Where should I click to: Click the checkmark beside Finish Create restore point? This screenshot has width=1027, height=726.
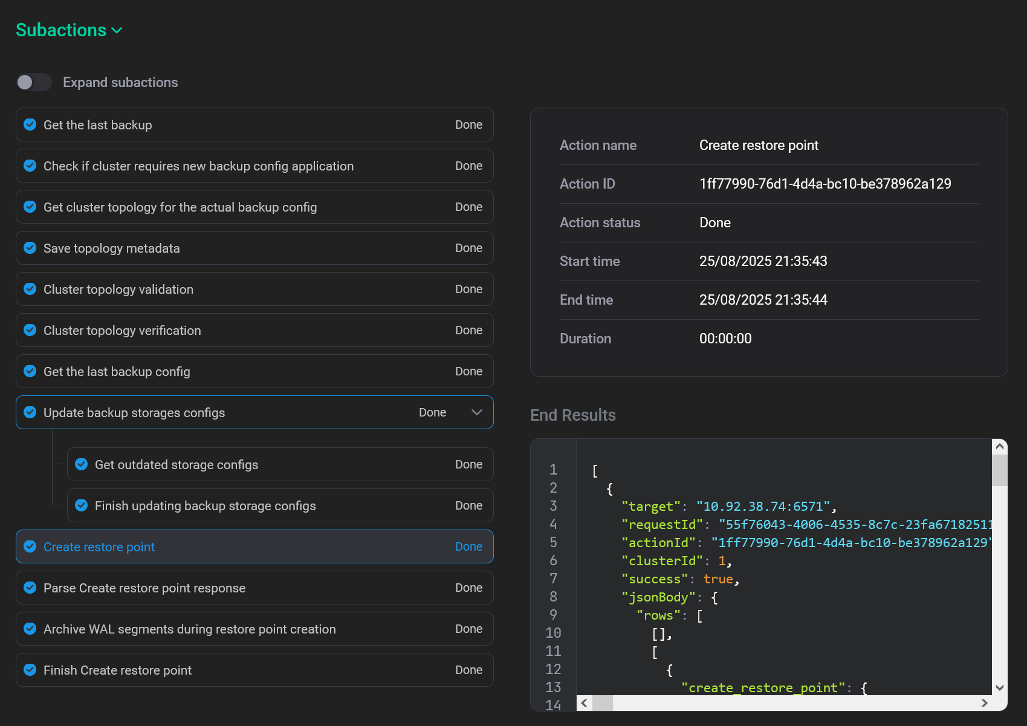[30, 670]
